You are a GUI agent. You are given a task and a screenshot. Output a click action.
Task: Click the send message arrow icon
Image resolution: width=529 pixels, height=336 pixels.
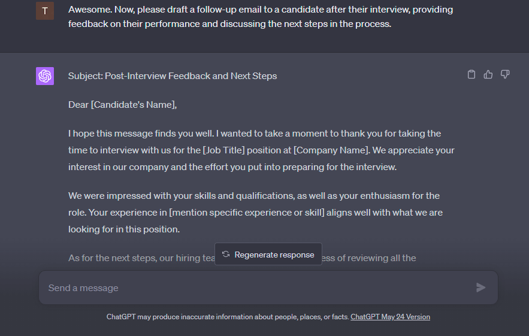click(480, 287)
